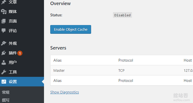The image size is (193, 103).
Task: Open the 文章 menu item
Action: coord(13,2)
